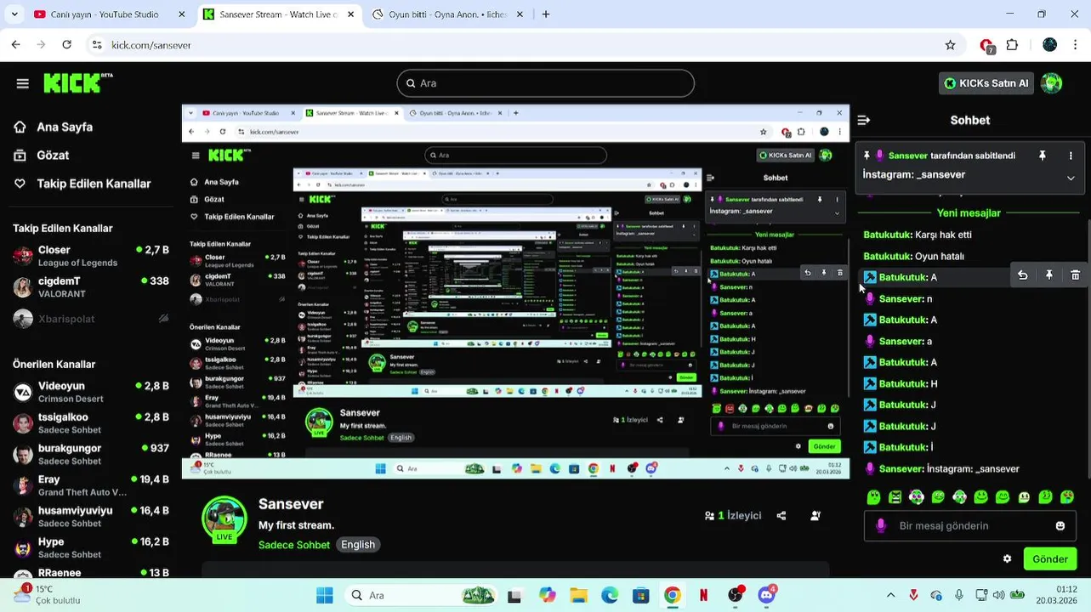Open the emoji picker in message box

click(x=1060, y=526)
